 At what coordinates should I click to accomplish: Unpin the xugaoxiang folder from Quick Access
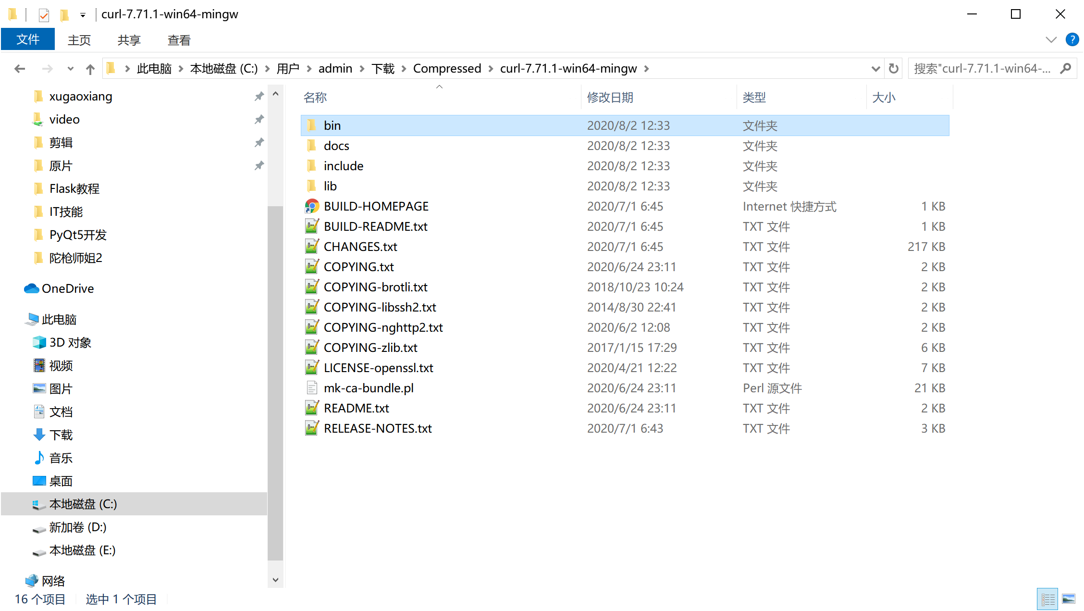click(x=259, y=96)
